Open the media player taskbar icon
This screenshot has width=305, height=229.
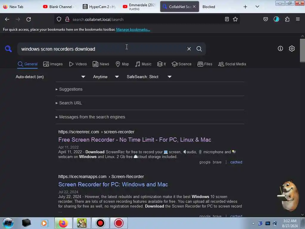point(44,223)
